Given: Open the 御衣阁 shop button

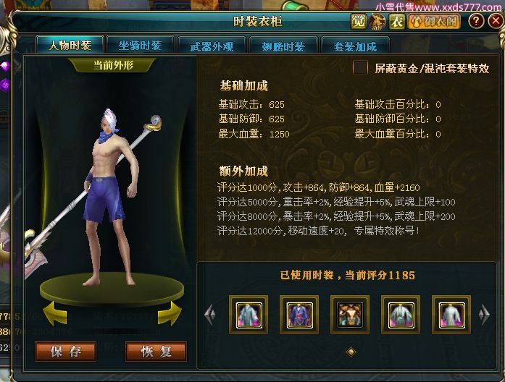Looking at the screenshot, I should tap(435, 22).
